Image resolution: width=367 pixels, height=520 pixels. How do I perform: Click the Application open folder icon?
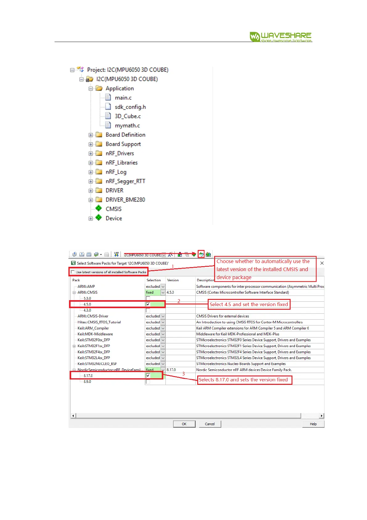pos(99,88)
